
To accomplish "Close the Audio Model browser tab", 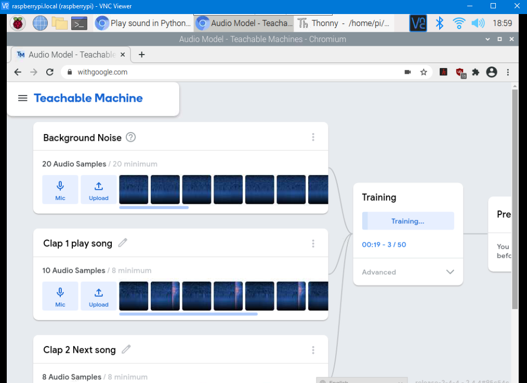I will click(x=123, y=55).
